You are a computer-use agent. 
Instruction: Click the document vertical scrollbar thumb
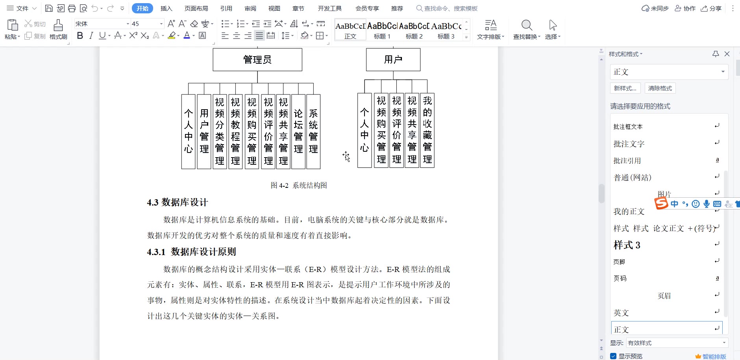point(601,193)
